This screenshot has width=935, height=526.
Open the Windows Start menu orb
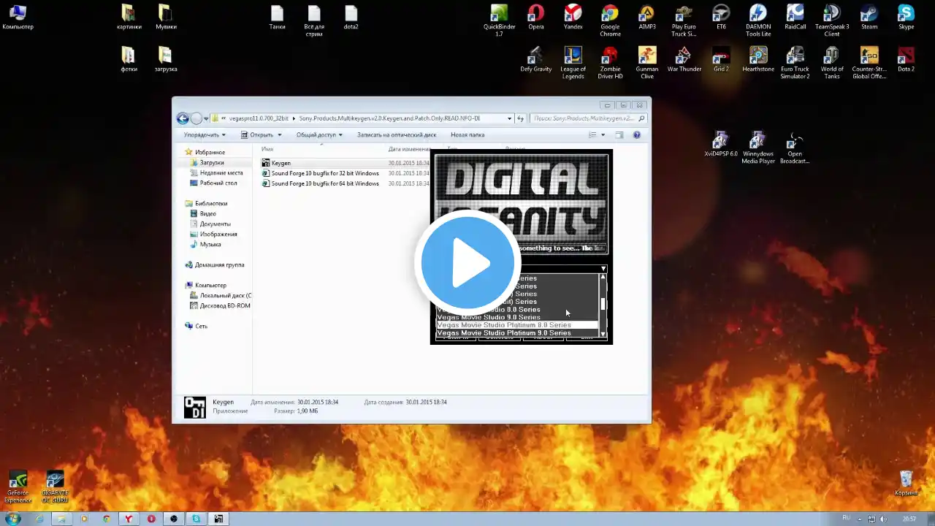pos(13,519)
